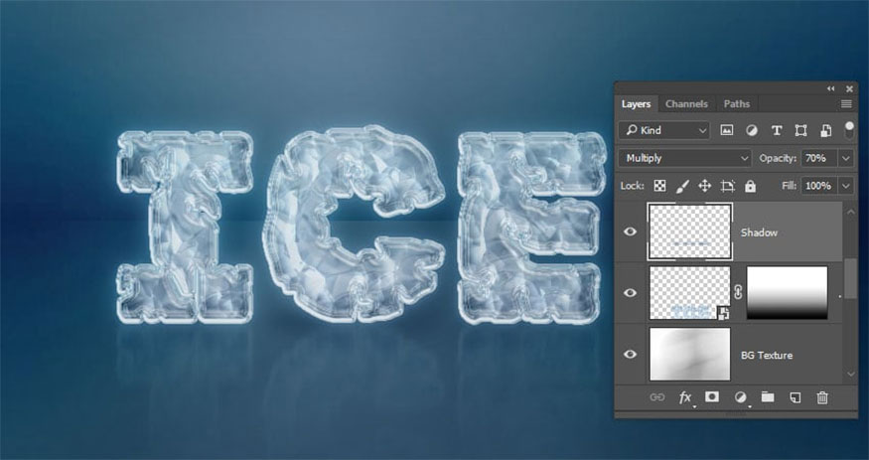
Task: Toggle layer filtering on/off switch
Action: [x=849, y=131]
